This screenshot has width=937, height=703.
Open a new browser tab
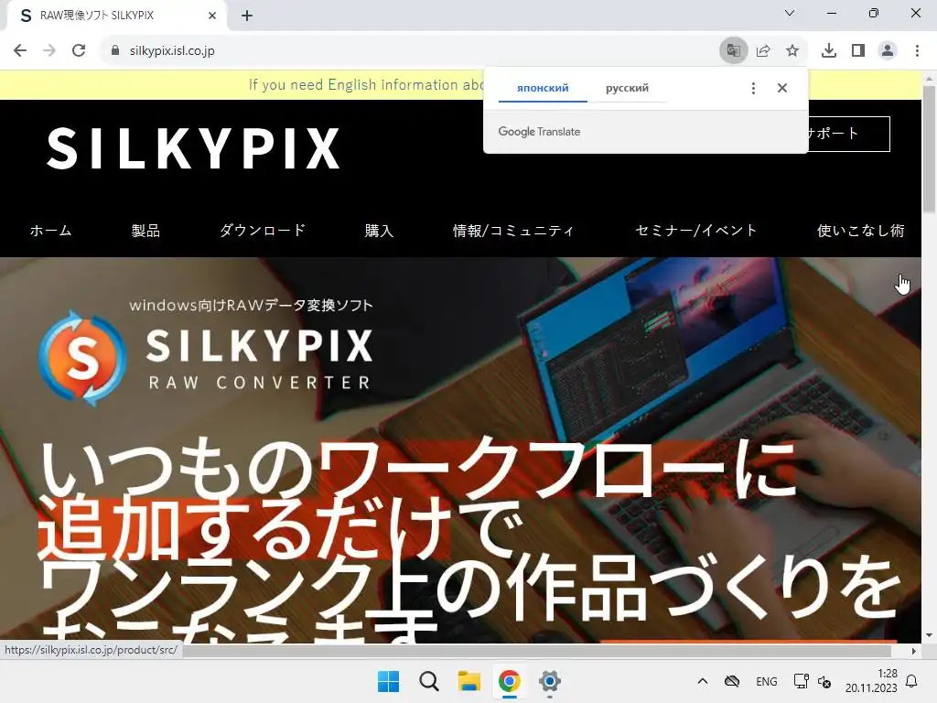(x=247, y=16)
